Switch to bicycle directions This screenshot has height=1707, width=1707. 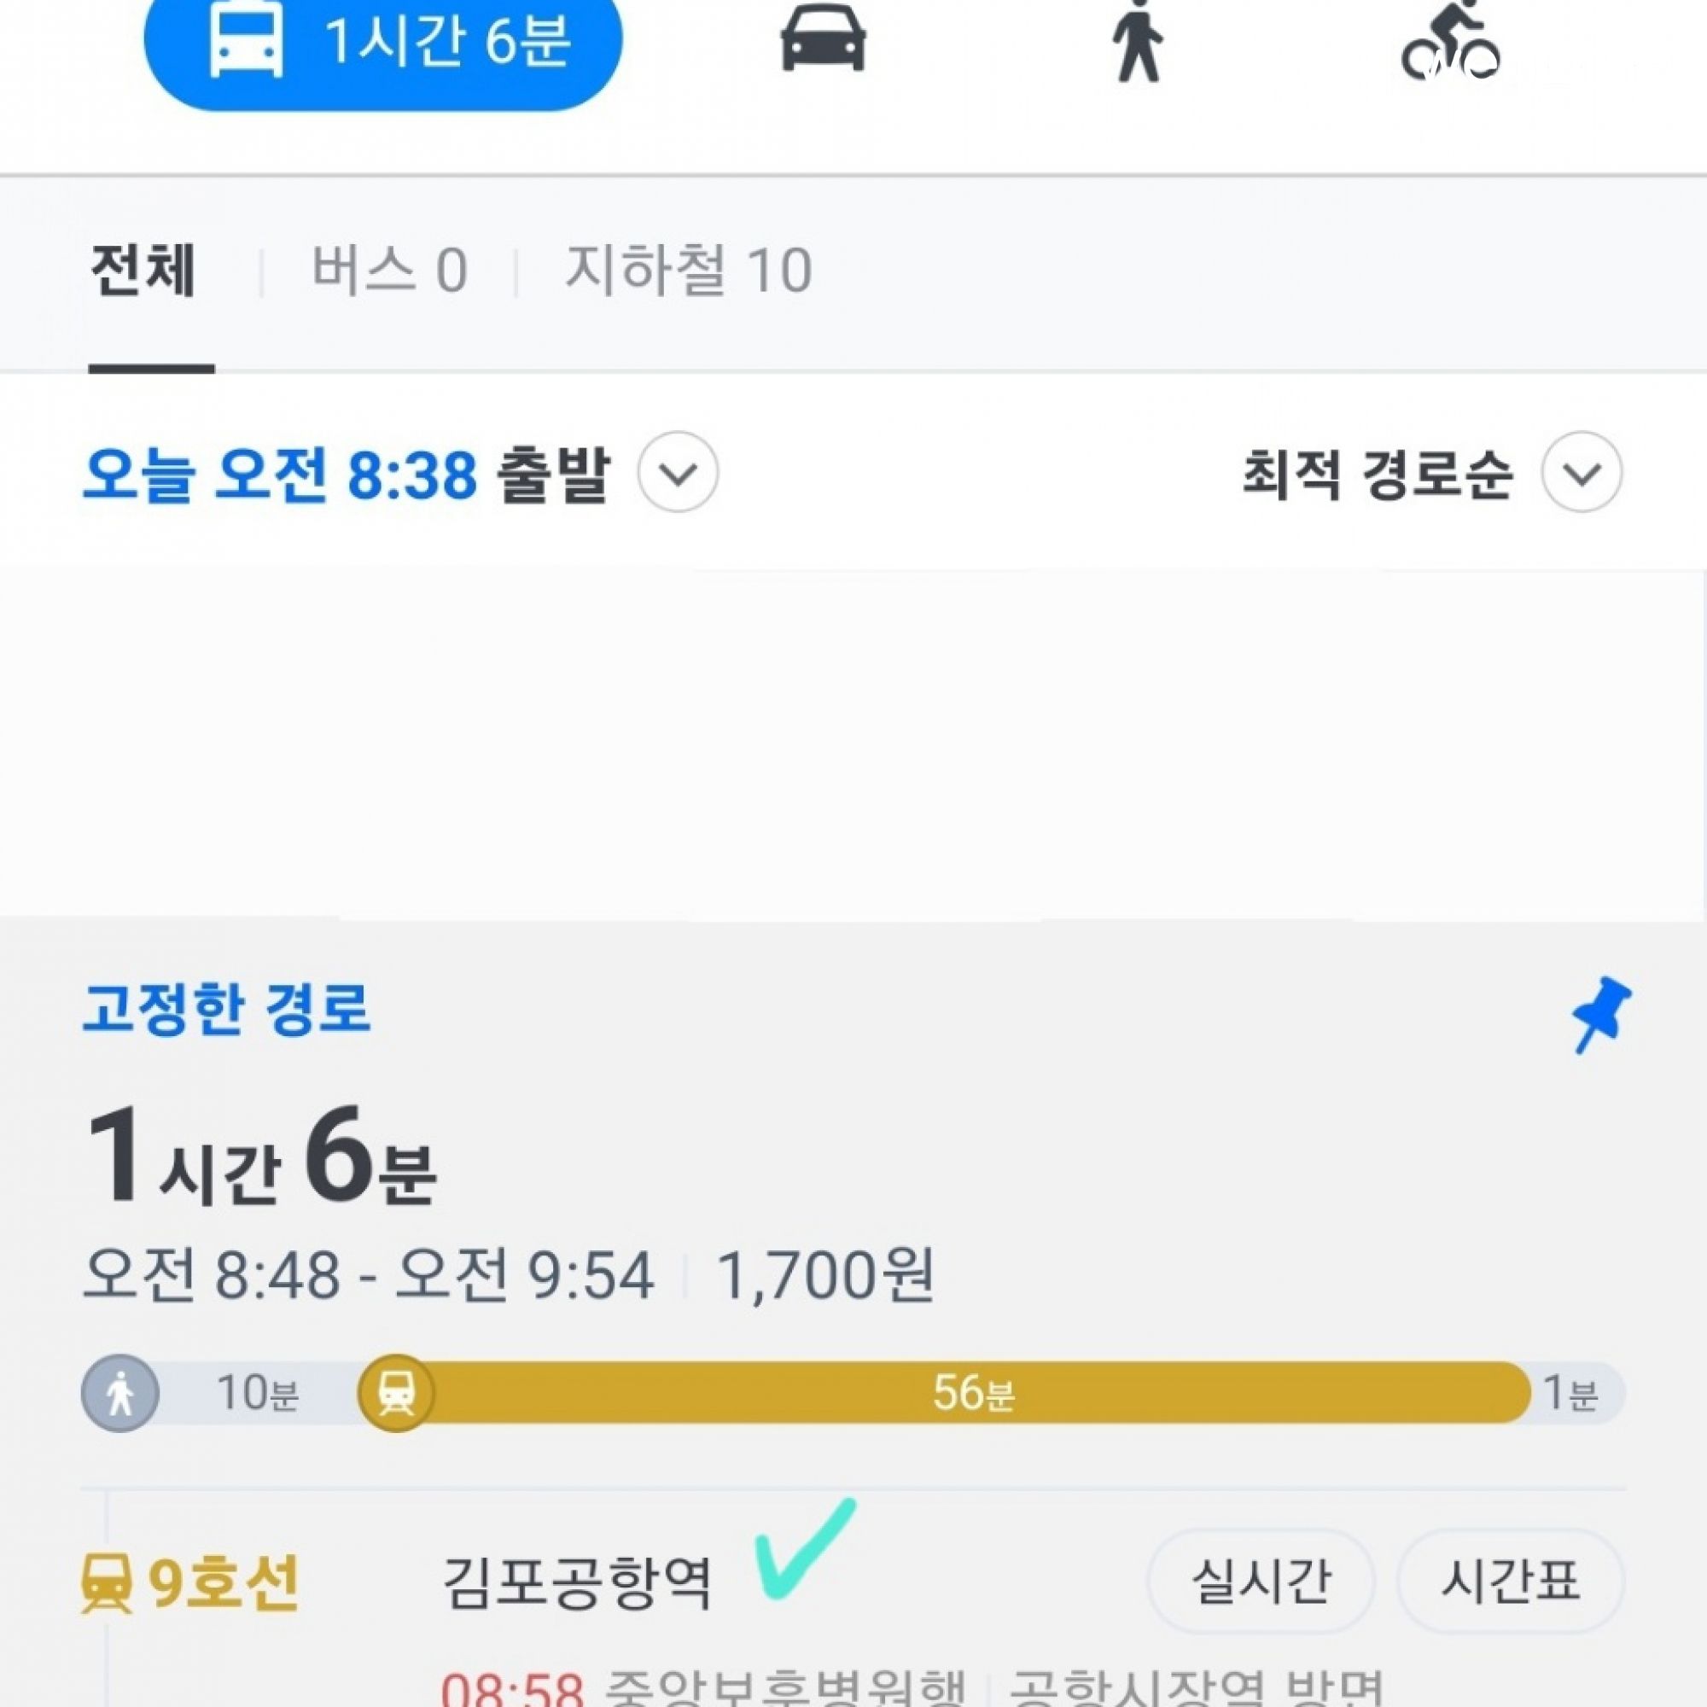point(1450,43)
